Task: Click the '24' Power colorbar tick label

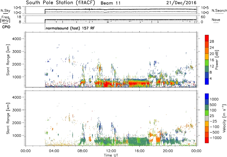Action: (x=212, y=48)
